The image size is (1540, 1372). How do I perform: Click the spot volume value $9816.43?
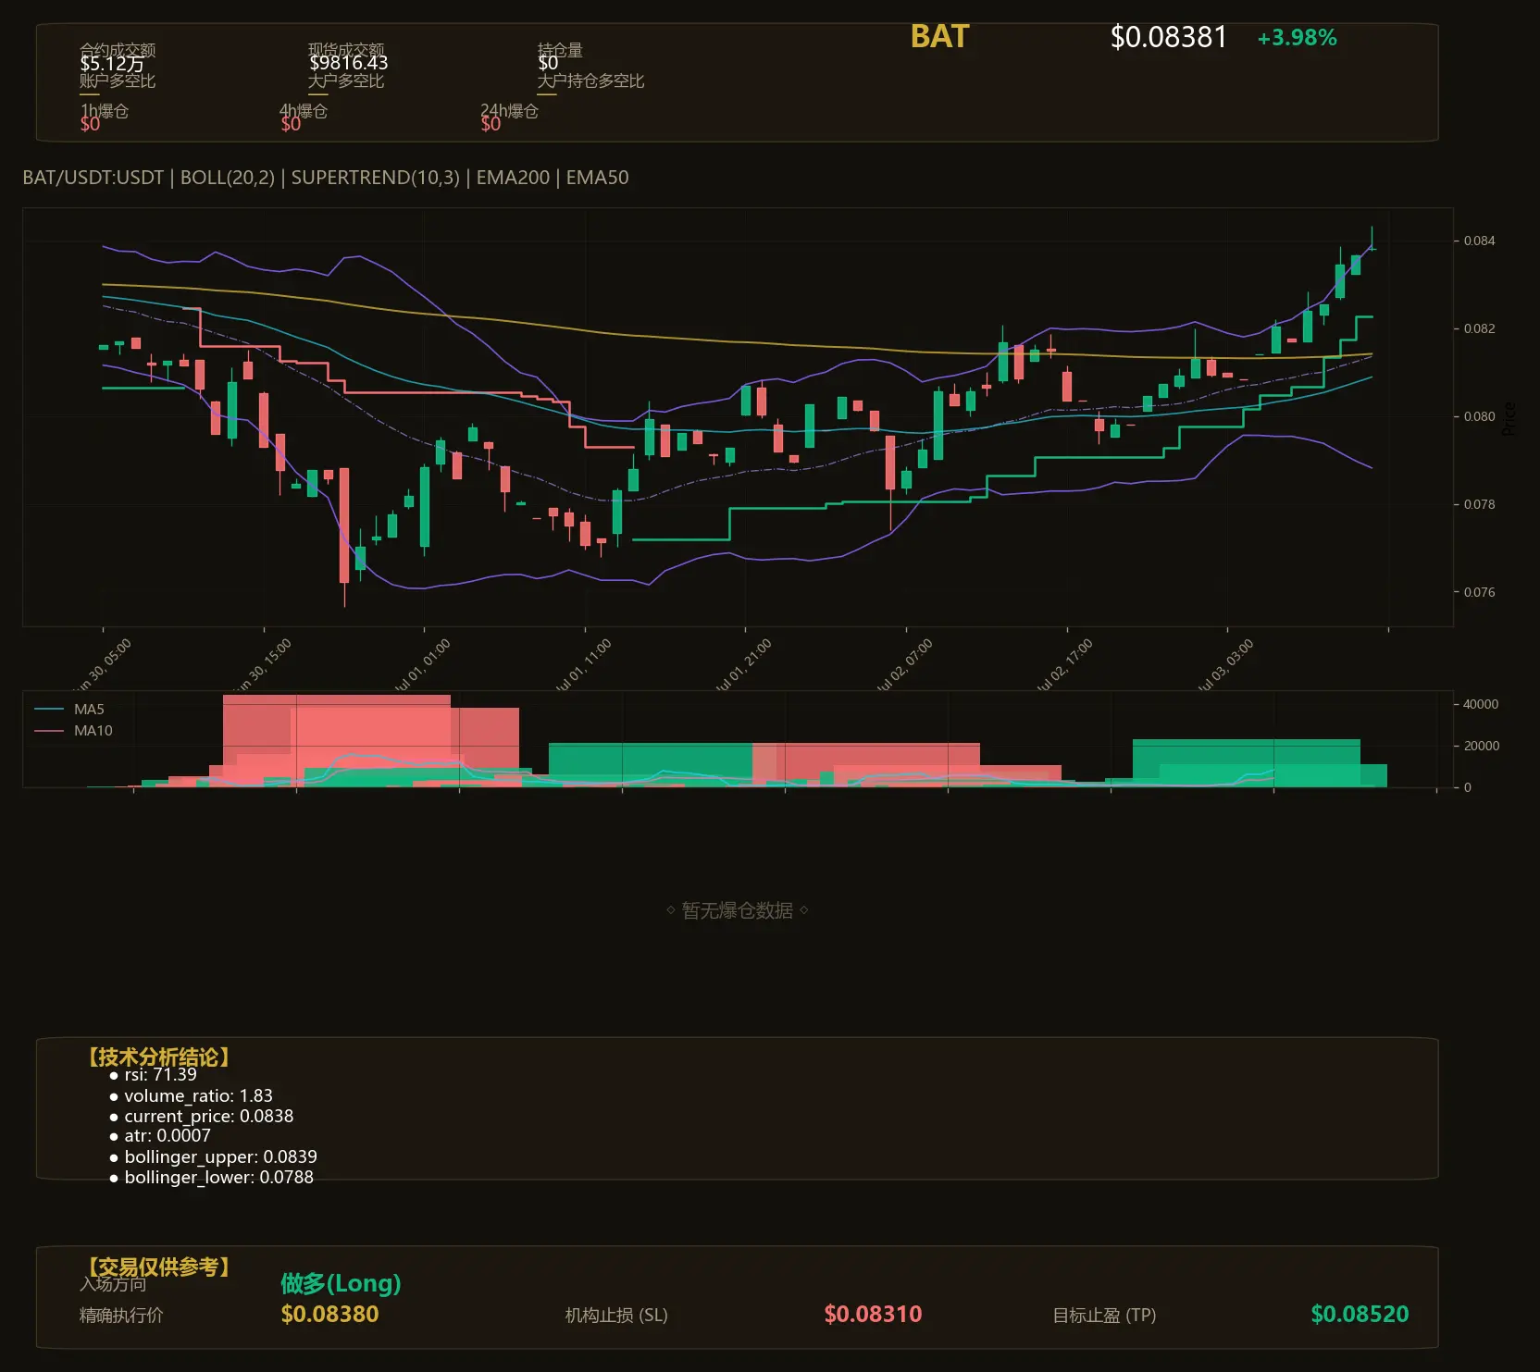(348, 63)
